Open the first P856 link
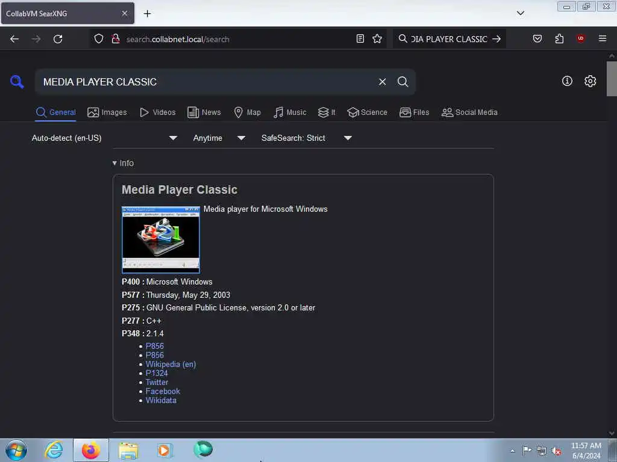 (155, 346)
